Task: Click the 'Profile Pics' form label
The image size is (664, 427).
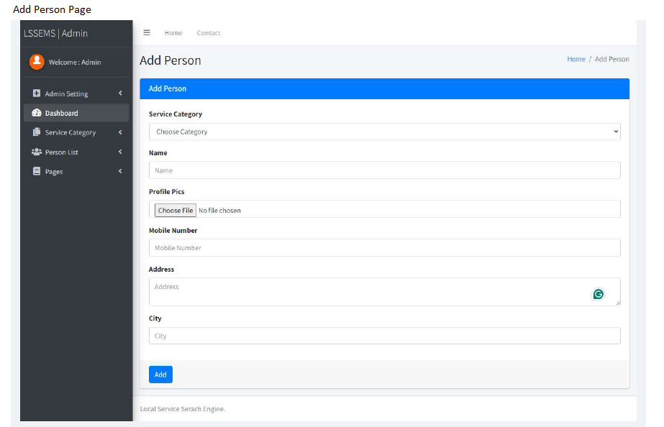Action: tap(166, 191)
